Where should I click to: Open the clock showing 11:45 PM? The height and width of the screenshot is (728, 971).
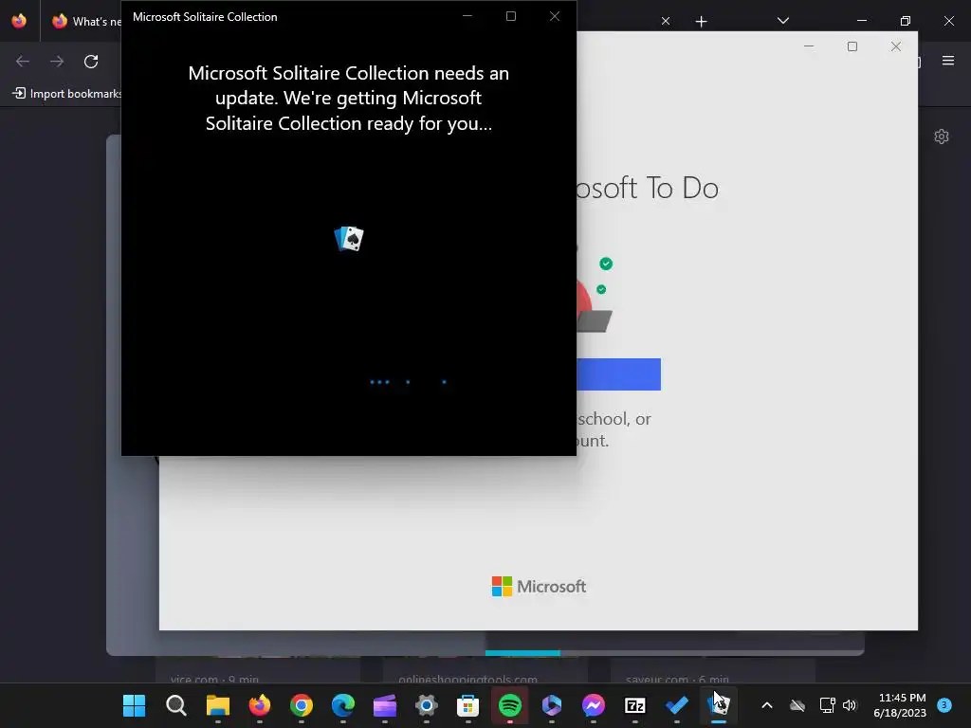[x=900, y=705]
